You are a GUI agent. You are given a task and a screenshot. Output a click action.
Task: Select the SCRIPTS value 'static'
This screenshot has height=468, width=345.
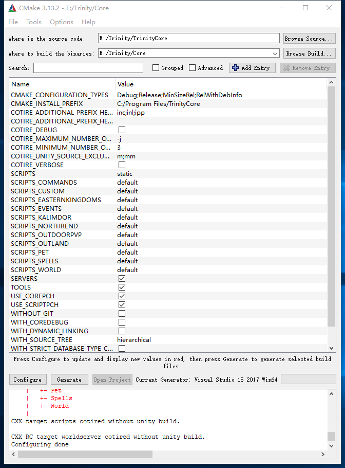(125, 174)
